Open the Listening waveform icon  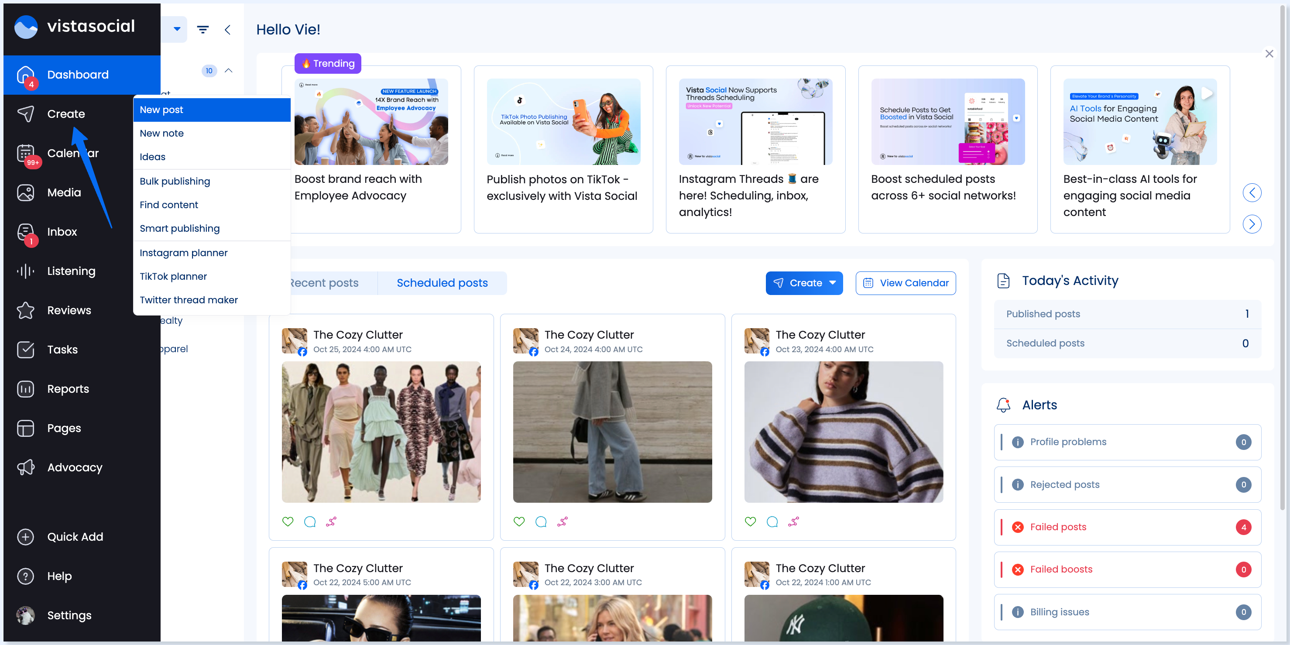pos(26,271)
